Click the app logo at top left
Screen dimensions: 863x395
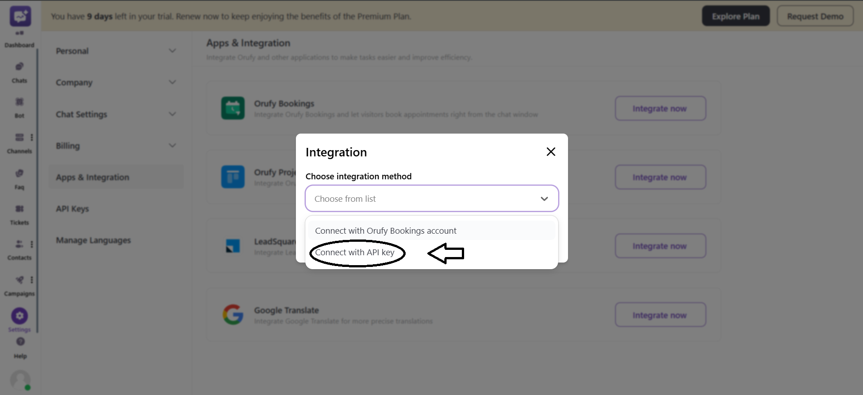[x=20, y=16]
